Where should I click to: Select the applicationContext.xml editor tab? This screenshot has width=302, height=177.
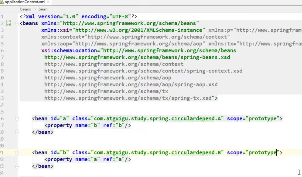pos(26,2)
